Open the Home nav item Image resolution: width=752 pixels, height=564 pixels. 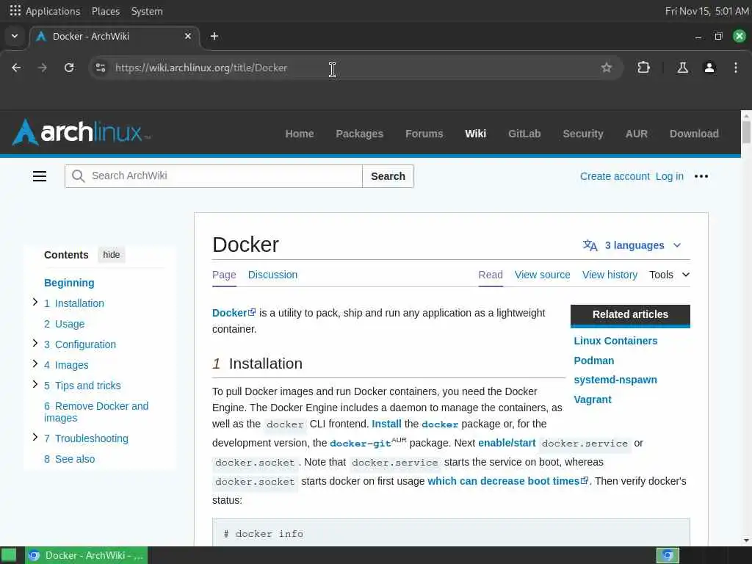300,134
